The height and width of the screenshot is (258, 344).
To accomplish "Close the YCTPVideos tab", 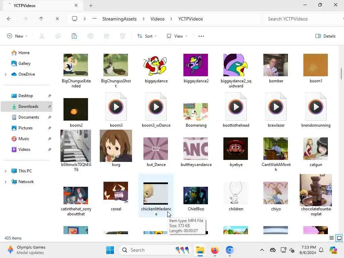I will point(76,5).
